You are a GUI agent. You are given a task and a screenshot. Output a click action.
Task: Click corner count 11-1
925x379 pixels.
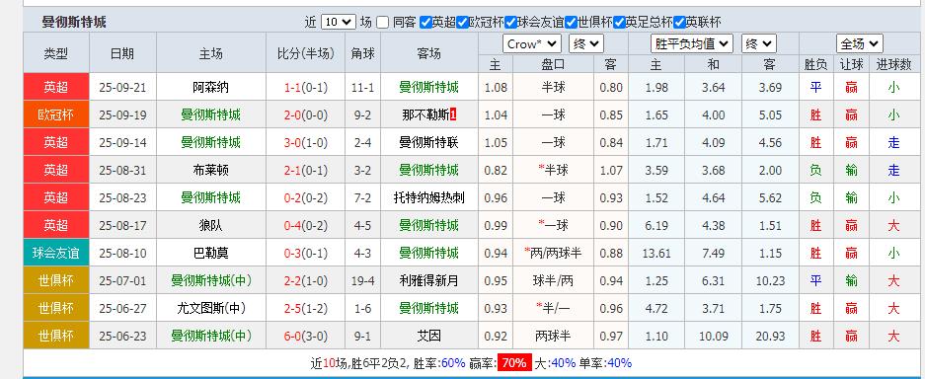[363, 88]
